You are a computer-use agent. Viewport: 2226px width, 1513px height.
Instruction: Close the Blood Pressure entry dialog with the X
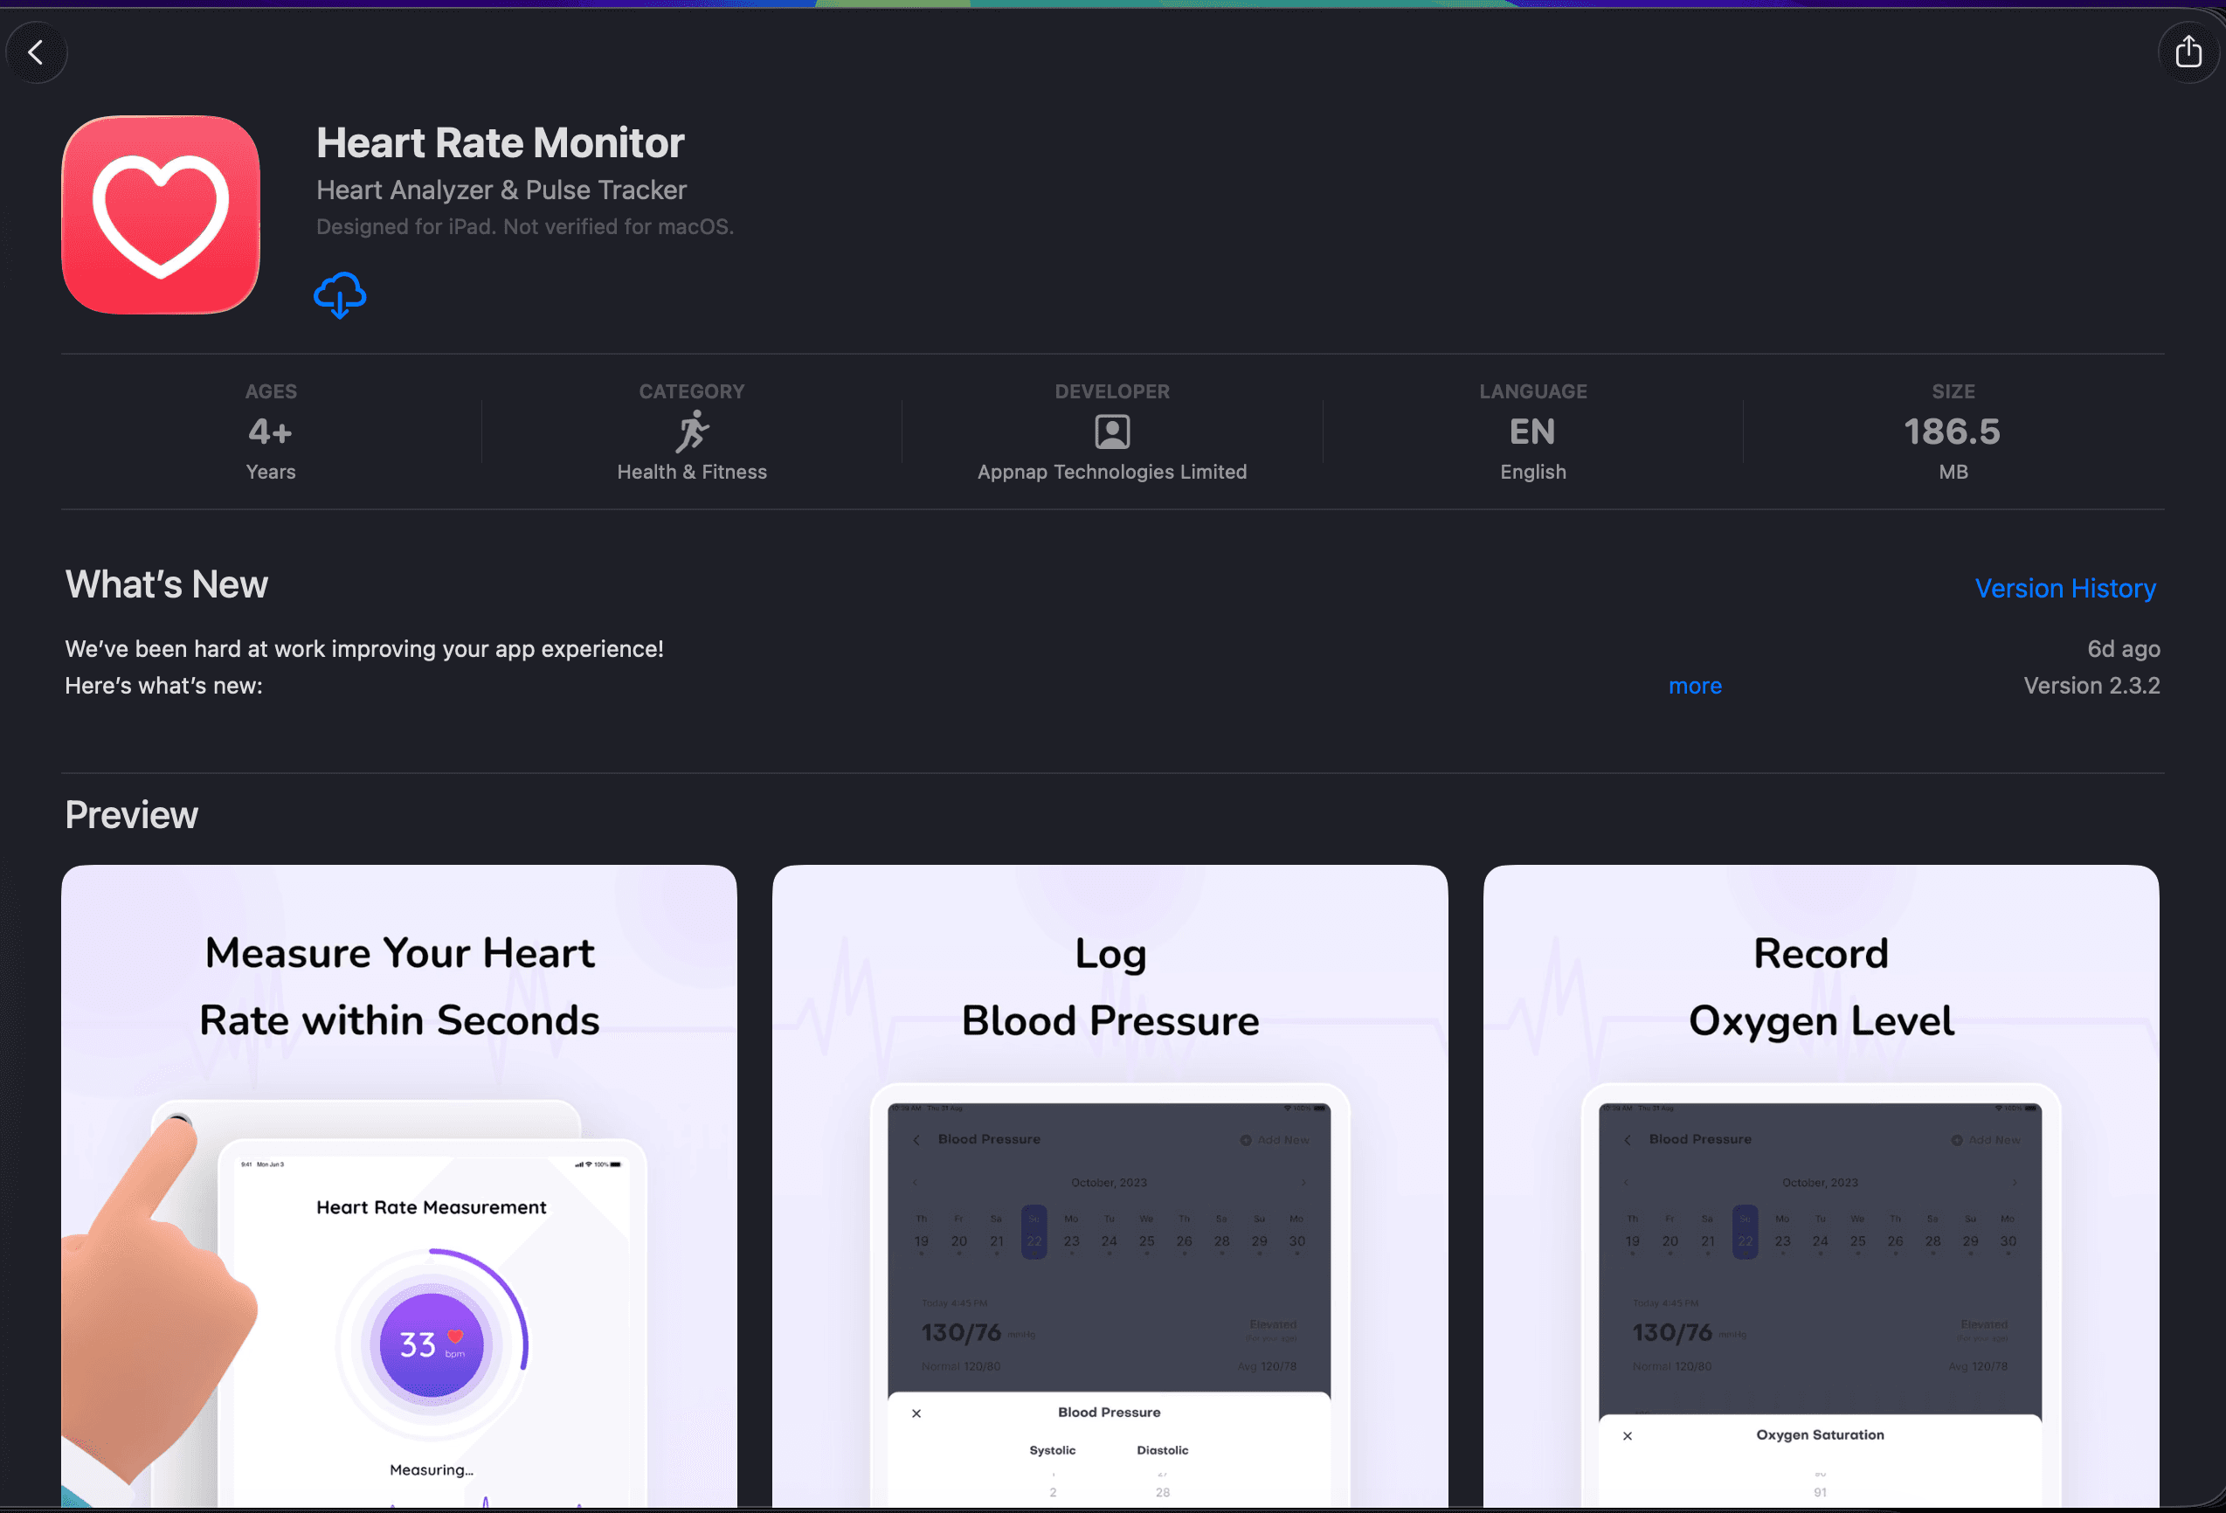(916, 1413)
